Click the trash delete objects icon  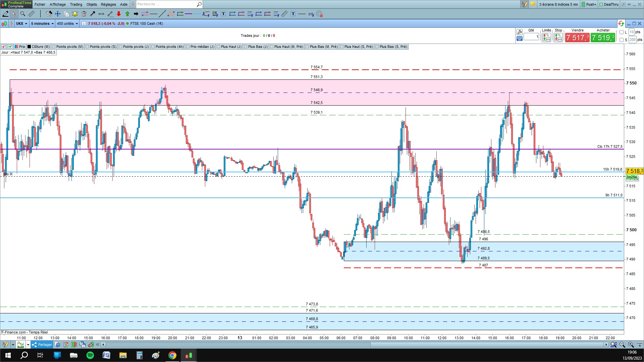pyautogui.click(x=84, y=14)
